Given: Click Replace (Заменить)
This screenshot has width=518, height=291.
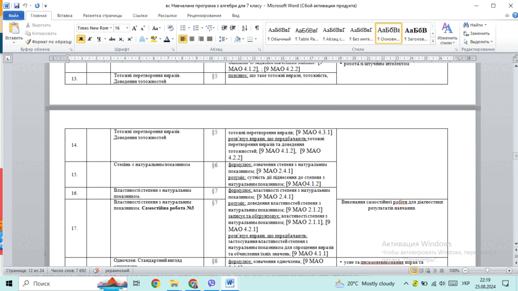Looking at the screenshot, I should tap(476, 34).
